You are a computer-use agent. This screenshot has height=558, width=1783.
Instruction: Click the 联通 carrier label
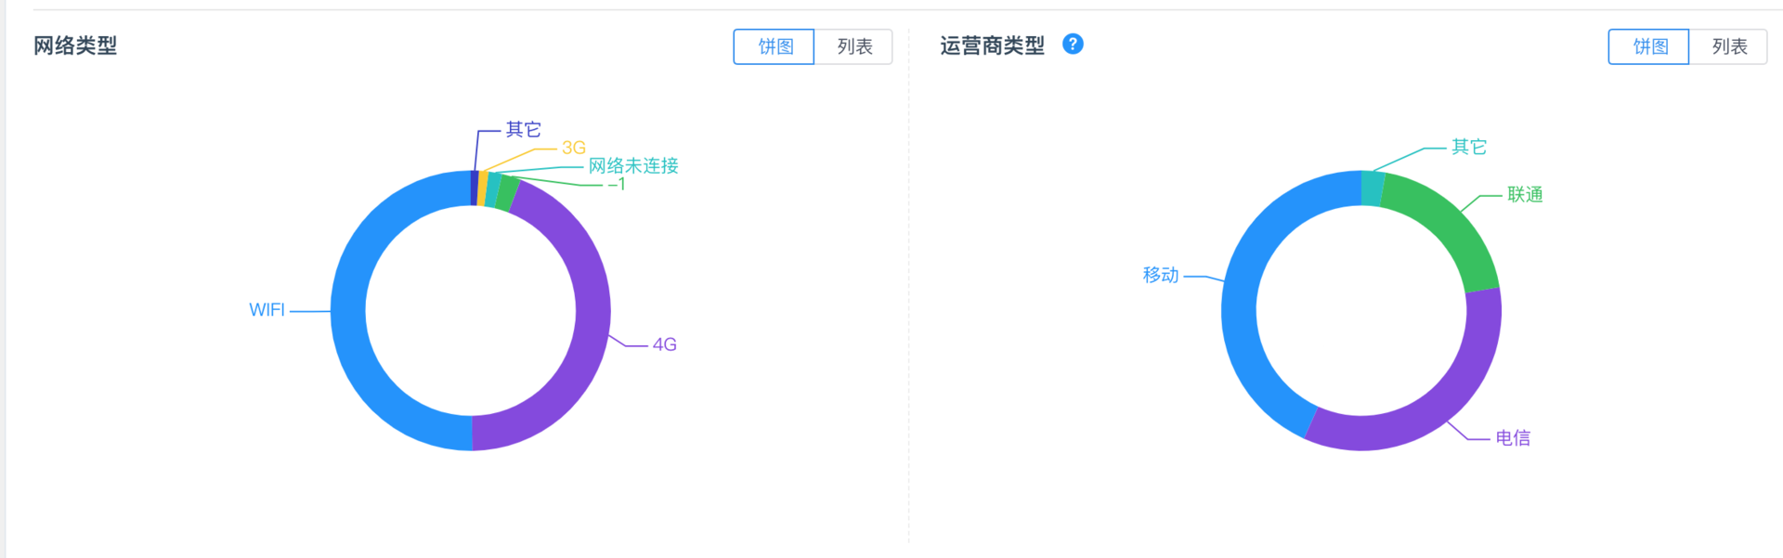pyautogui.click(x=1525, y=195)
